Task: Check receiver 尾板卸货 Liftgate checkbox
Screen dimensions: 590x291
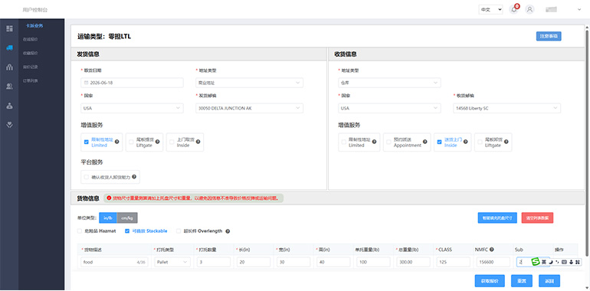Action: coord(480,142)
